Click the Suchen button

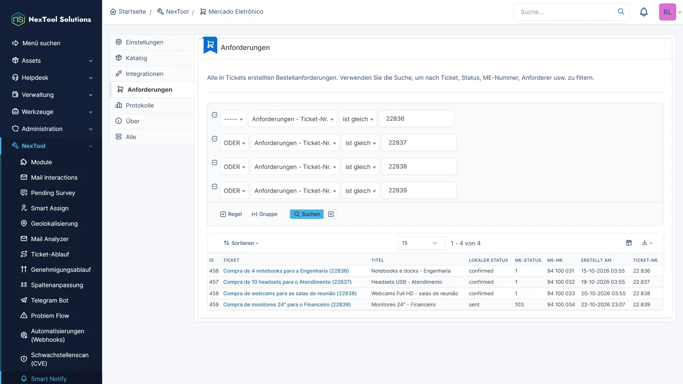click(306, 214)
